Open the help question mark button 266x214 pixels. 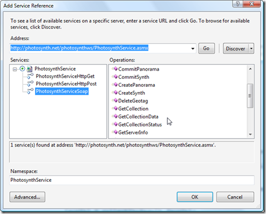point(238,3)
